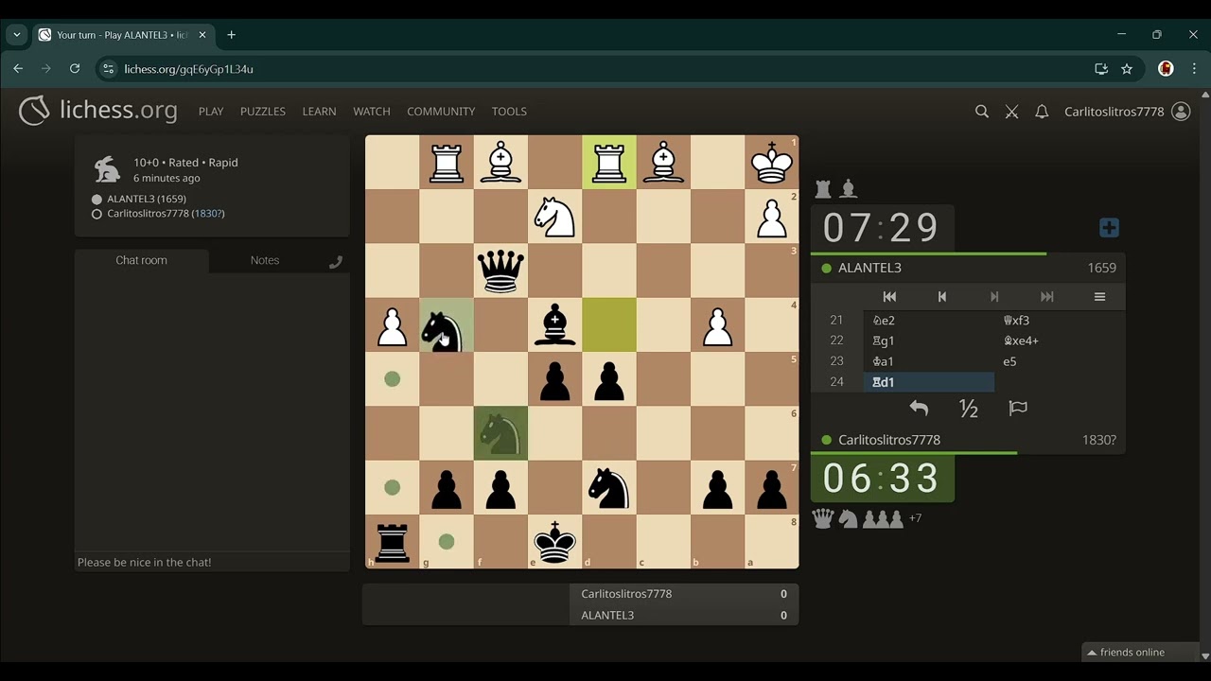This screenshot has width=1211, height=681.
Task: Switch to the Notes tab
Action: tap(265, 260)
